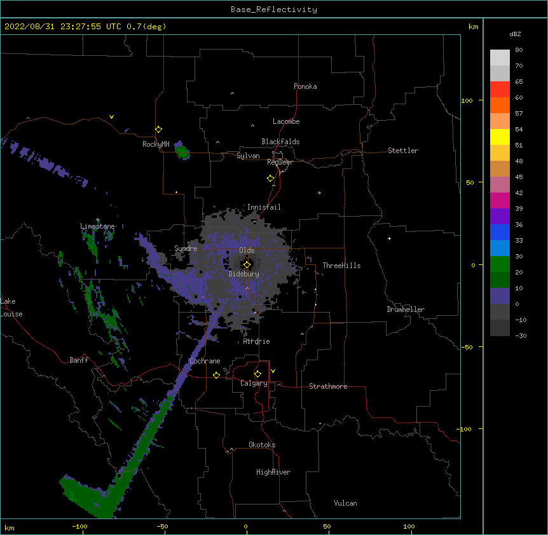Click the dark orange 60 dBZ legend swatch
Screen dimensions: 548x535
click(x=500, y=105)
